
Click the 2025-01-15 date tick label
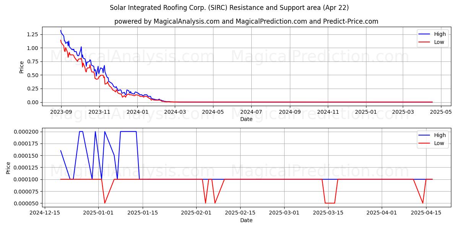point(142,213)
